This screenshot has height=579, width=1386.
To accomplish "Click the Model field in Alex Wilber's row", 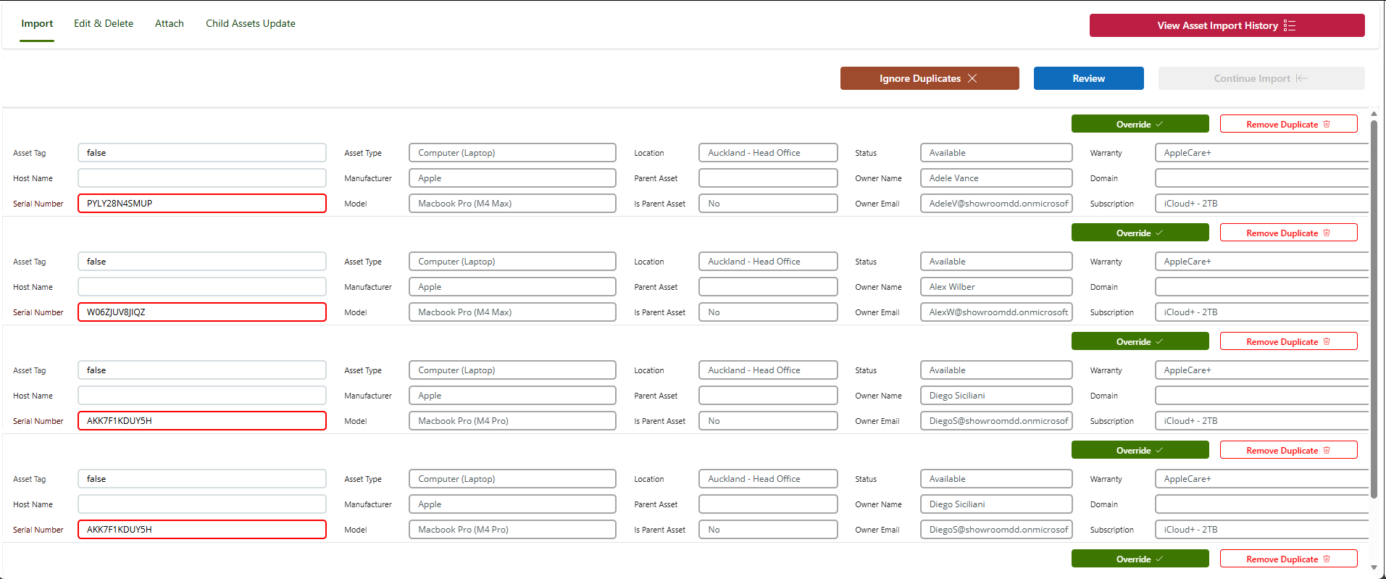I will (x=512, y=312).
